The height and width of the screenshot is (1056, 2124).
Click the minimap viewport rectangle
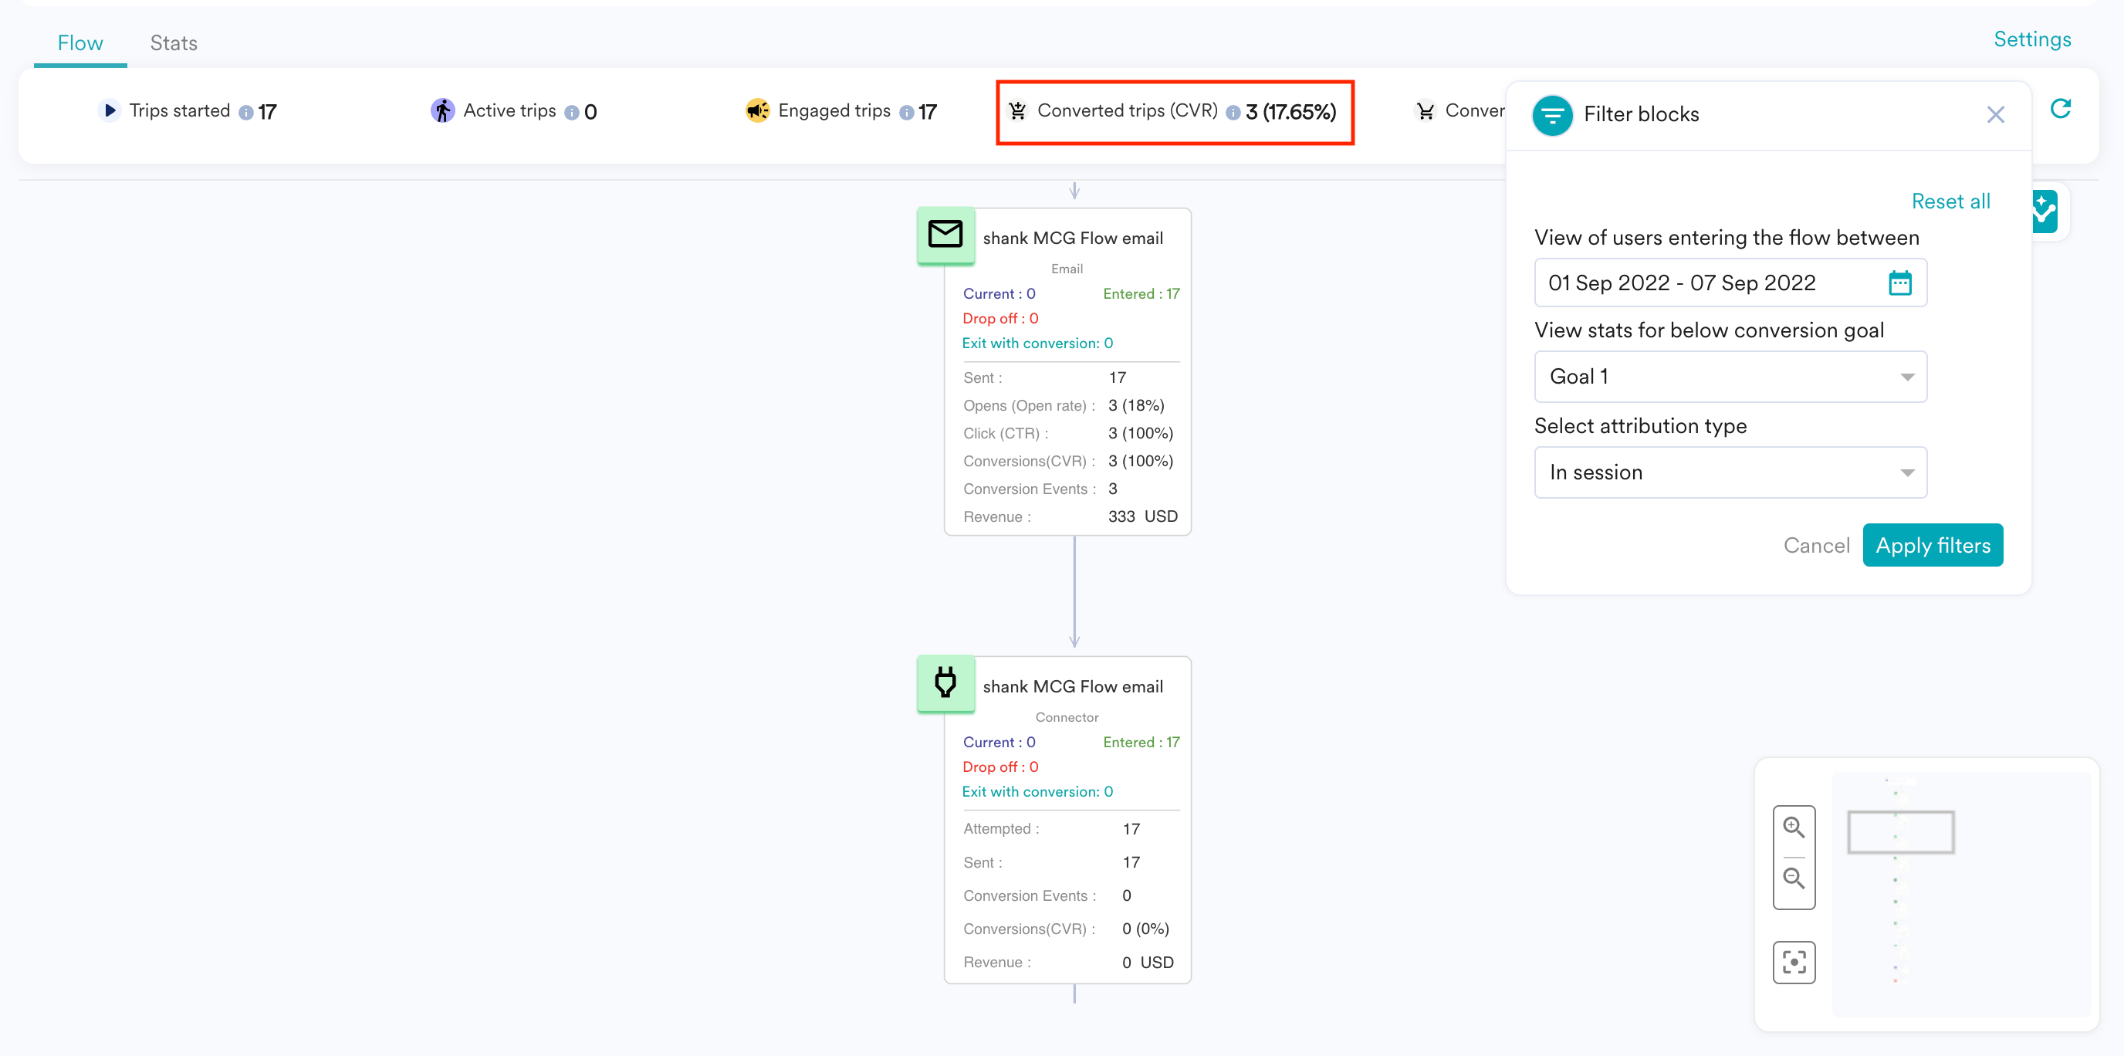[x=1900, y=832]
